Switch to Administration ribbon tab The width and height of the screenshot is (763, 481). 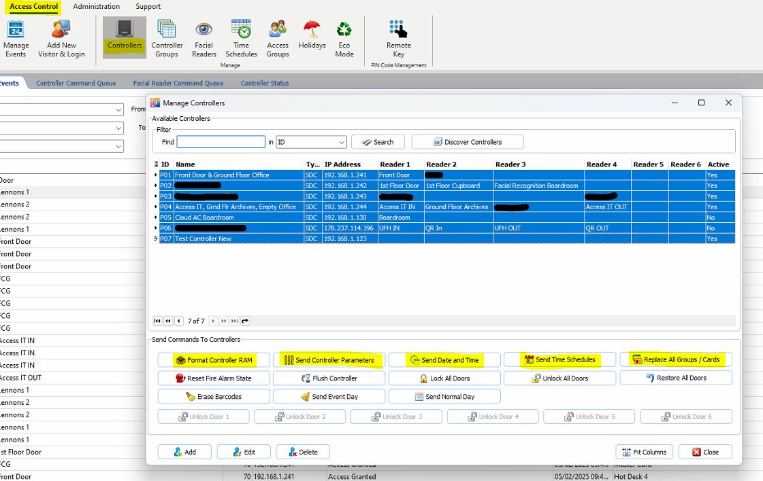coord(97,6)
